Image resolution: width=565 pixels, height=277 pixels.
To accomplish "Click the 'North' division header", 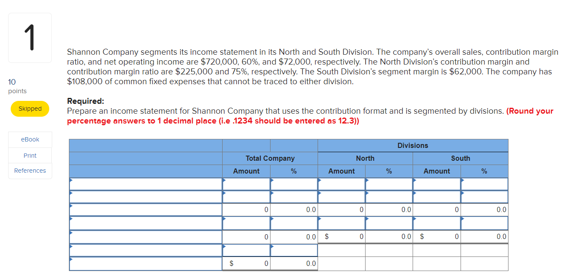I will click(x=365, y=158).
